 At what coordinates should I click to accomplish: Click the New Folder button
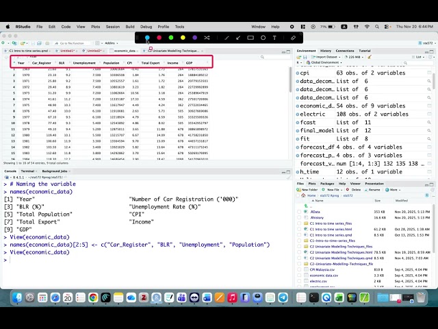[307, 190]
